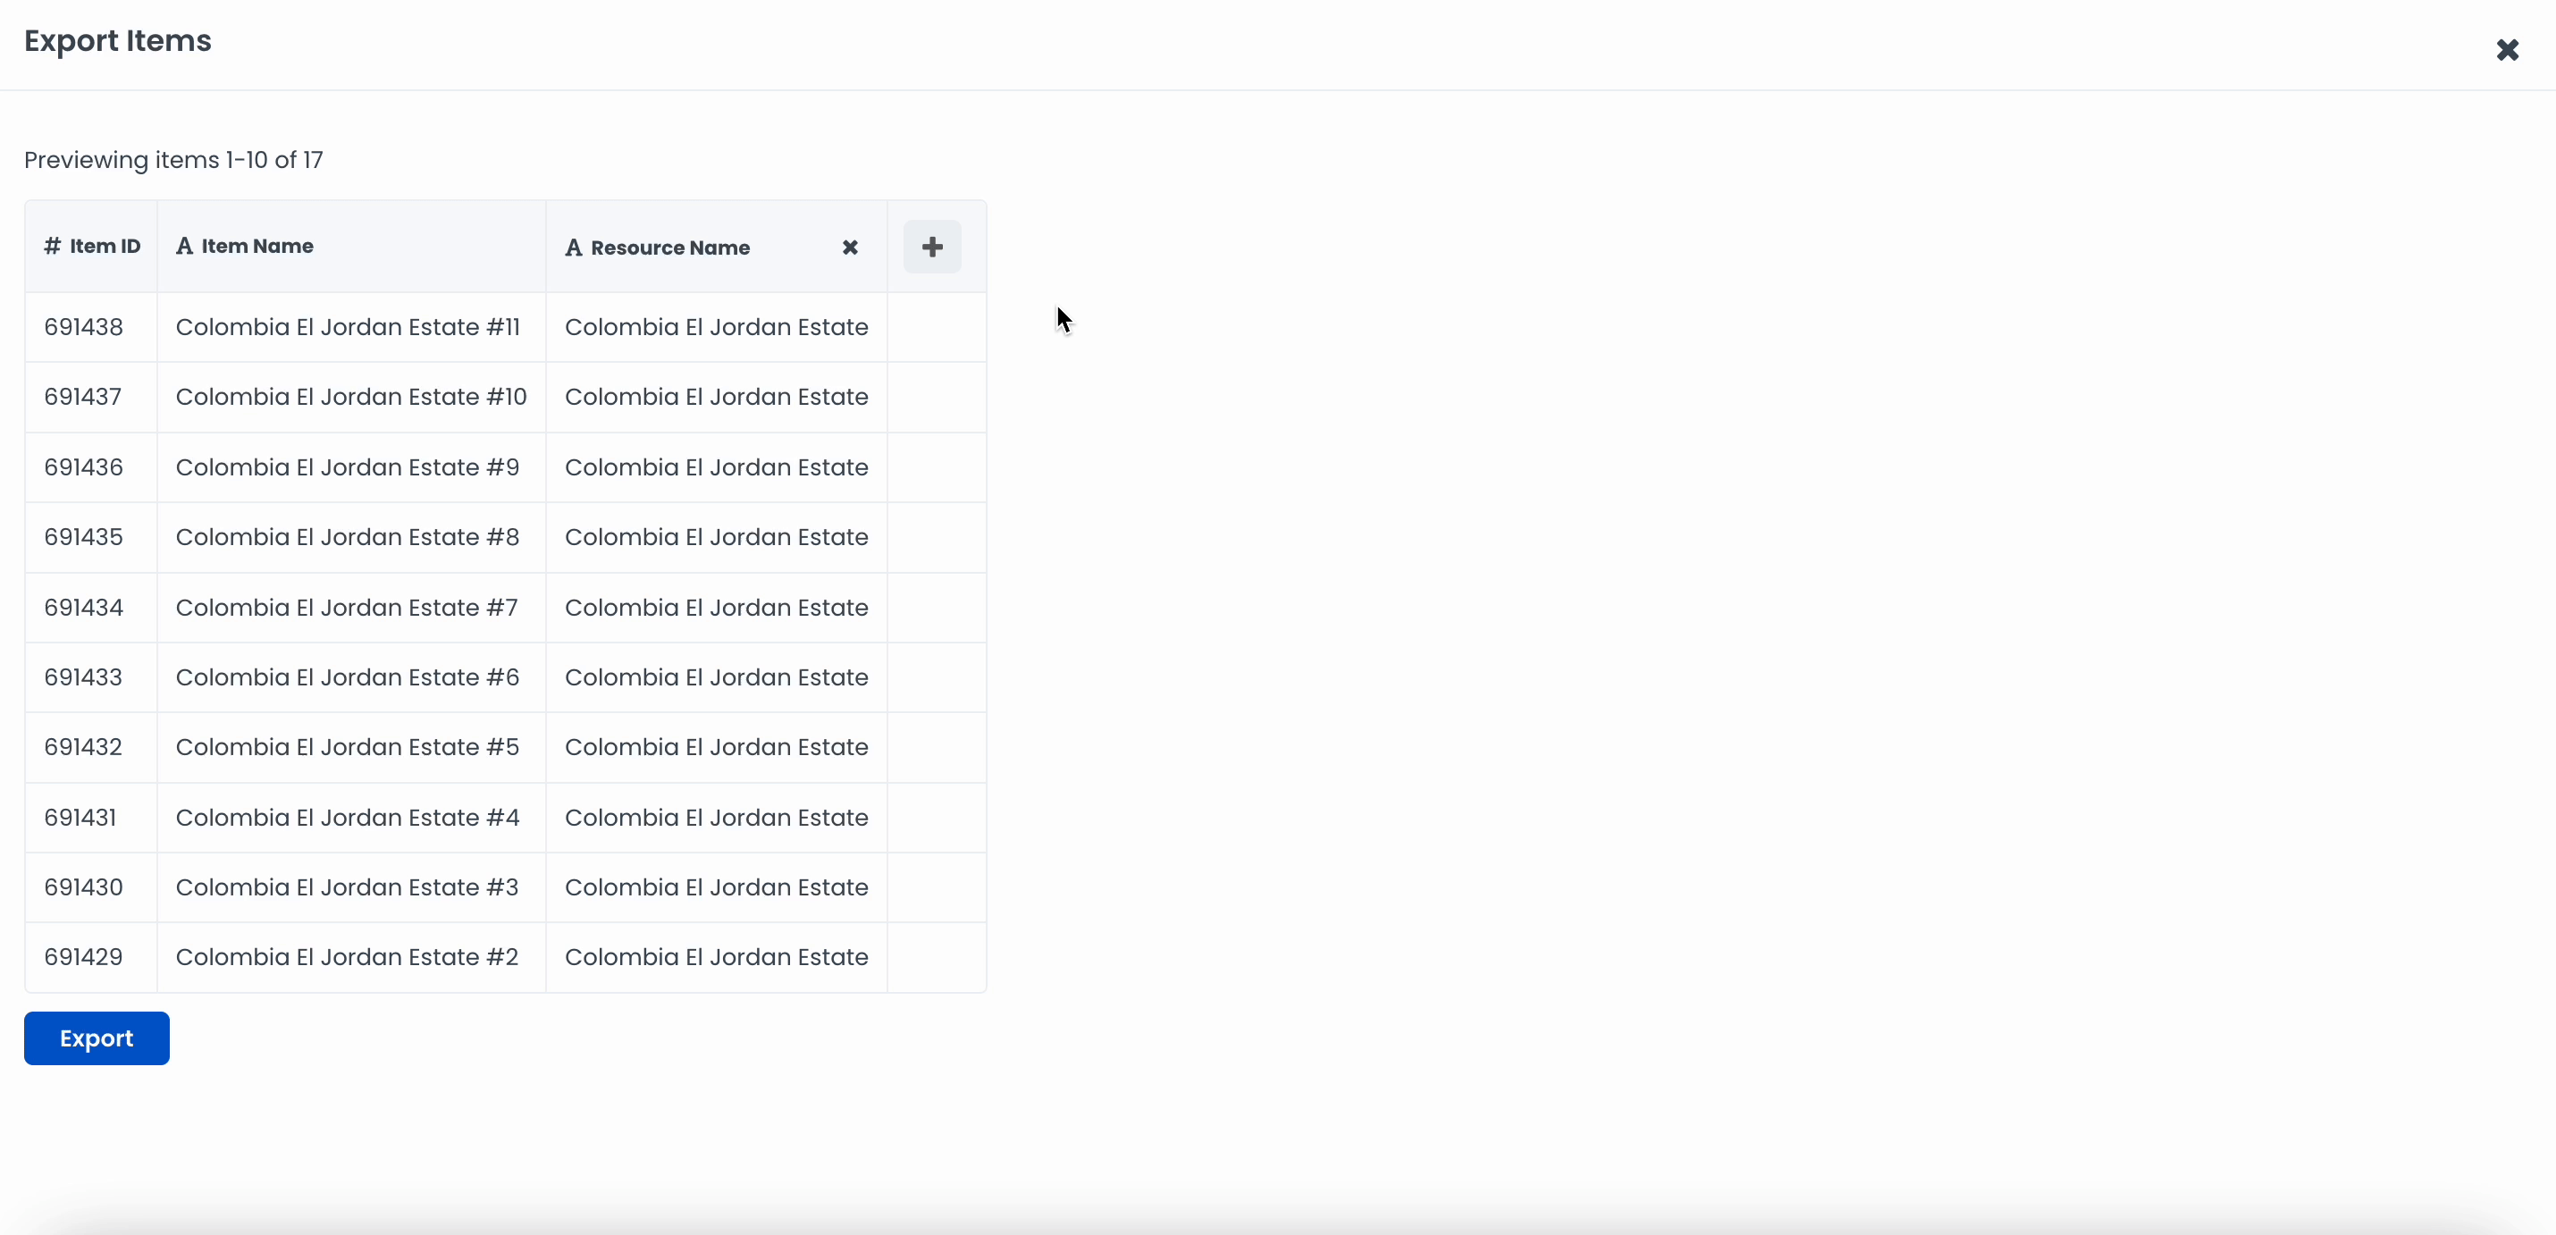This screenshot has height=1235, width=2556.
Task: Select item ID 691438 cell
Action: pos(83,327)
